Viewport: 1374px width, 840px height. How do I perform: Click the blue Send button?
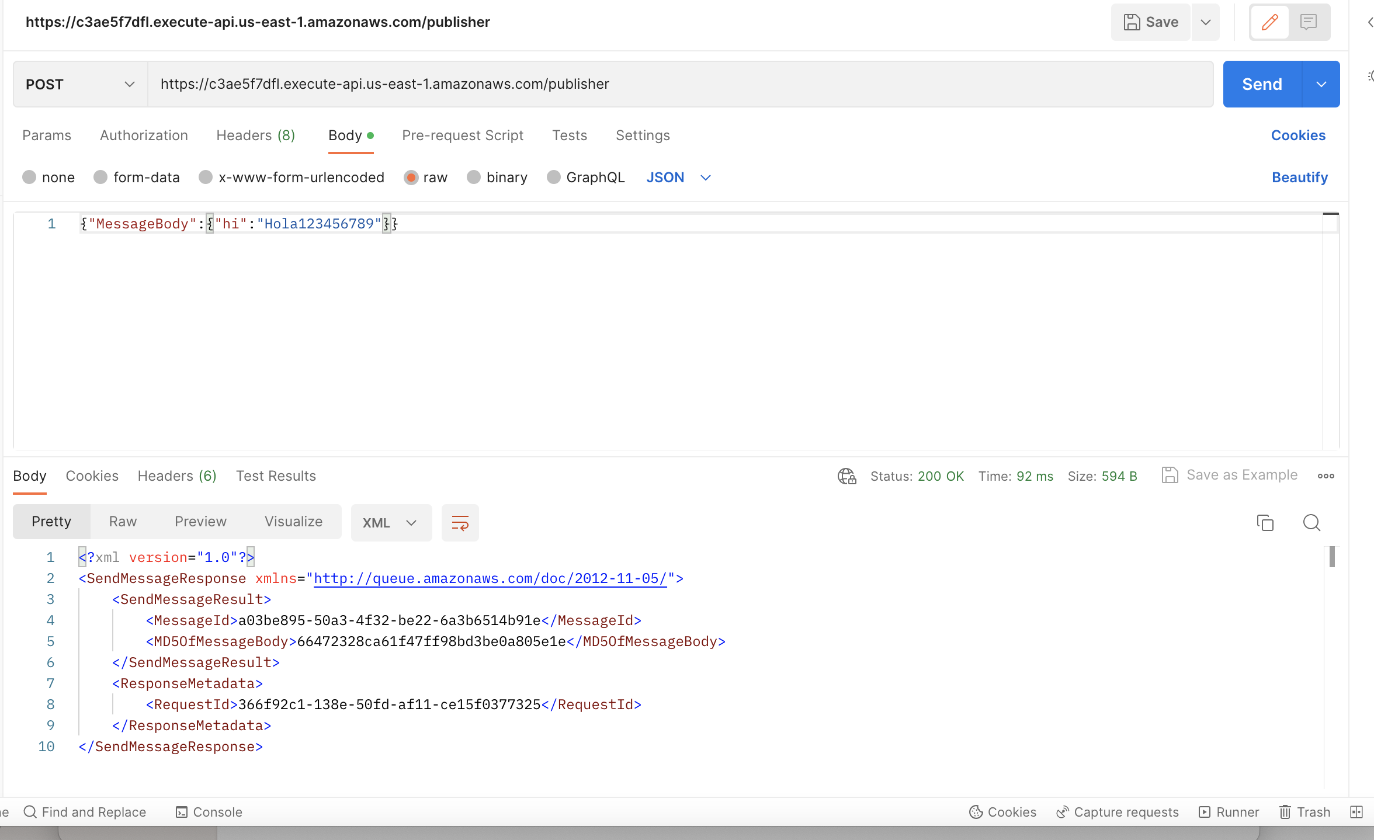pyautogui.click(x=1262, y=84)
